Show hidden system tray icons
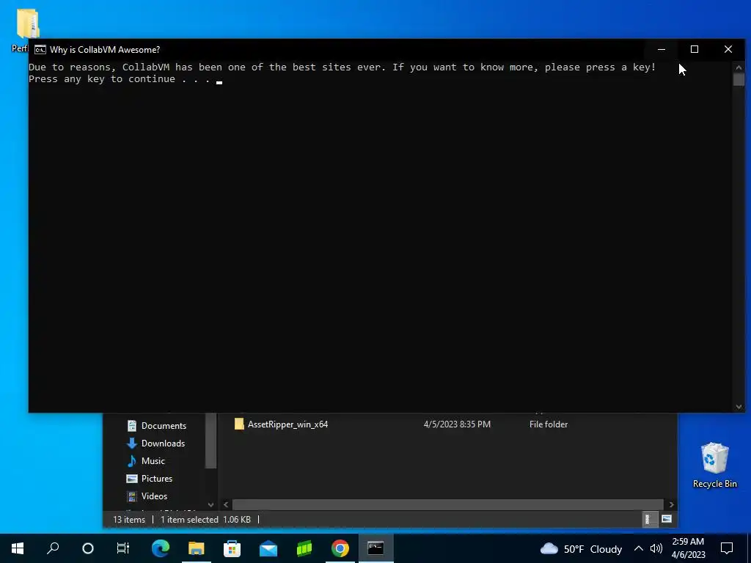Image resolution: width=751 pixels, height=563 pixels. tap(639, 548)
